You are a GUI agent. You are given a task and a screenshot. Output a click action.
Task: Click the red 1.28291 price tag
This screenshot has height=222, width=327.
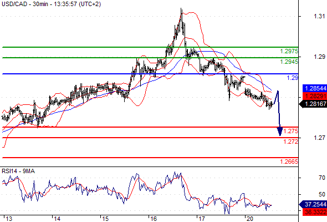tap(315, 96)
